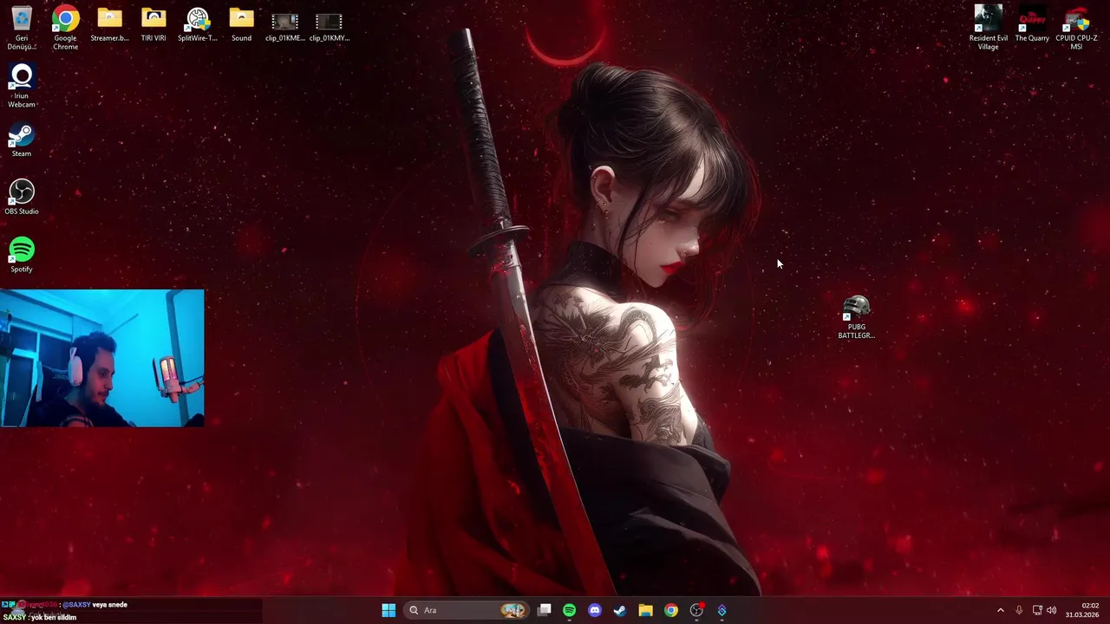Select the Sound folder on desktop
This screenshot has width=1110, height=624.
241,24
